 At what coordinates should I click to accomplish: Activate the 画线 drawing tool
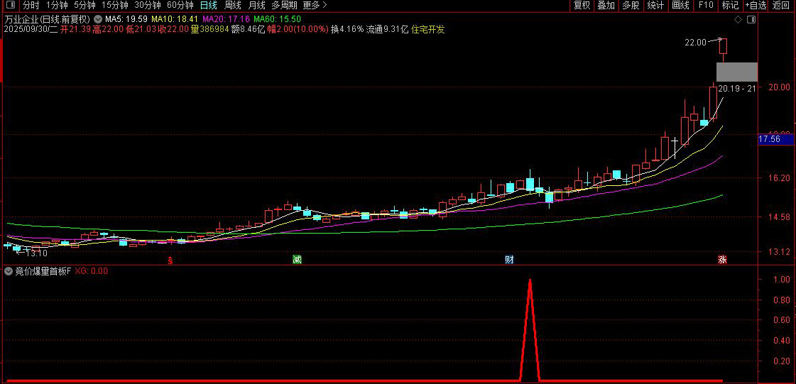680,6
